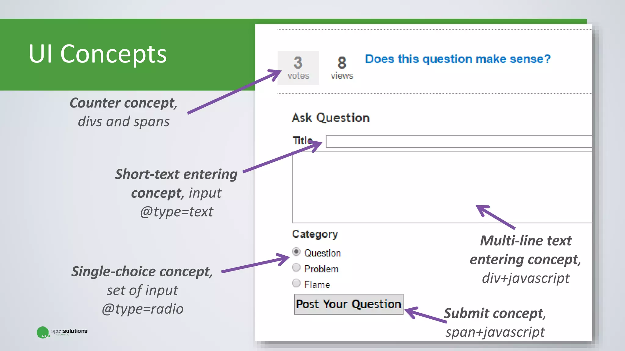This screenshot has height=351, width=625.
Task: Open 'Does this question make sense?' link
Action: tap(458, 59)
